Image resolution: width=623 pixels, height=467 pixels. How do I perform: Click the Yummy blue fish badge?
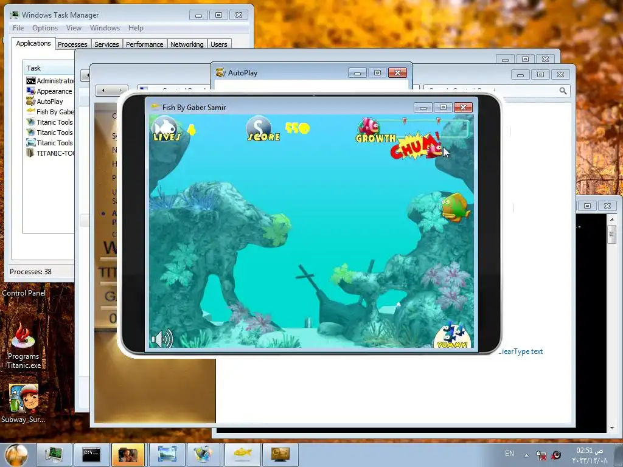pos(453,336)
